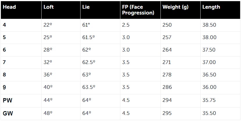Click the Loft column header

point(49,7)
